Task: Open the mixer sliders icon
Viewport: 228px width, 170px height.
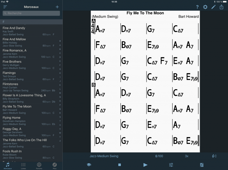Action: click(171, 165)
